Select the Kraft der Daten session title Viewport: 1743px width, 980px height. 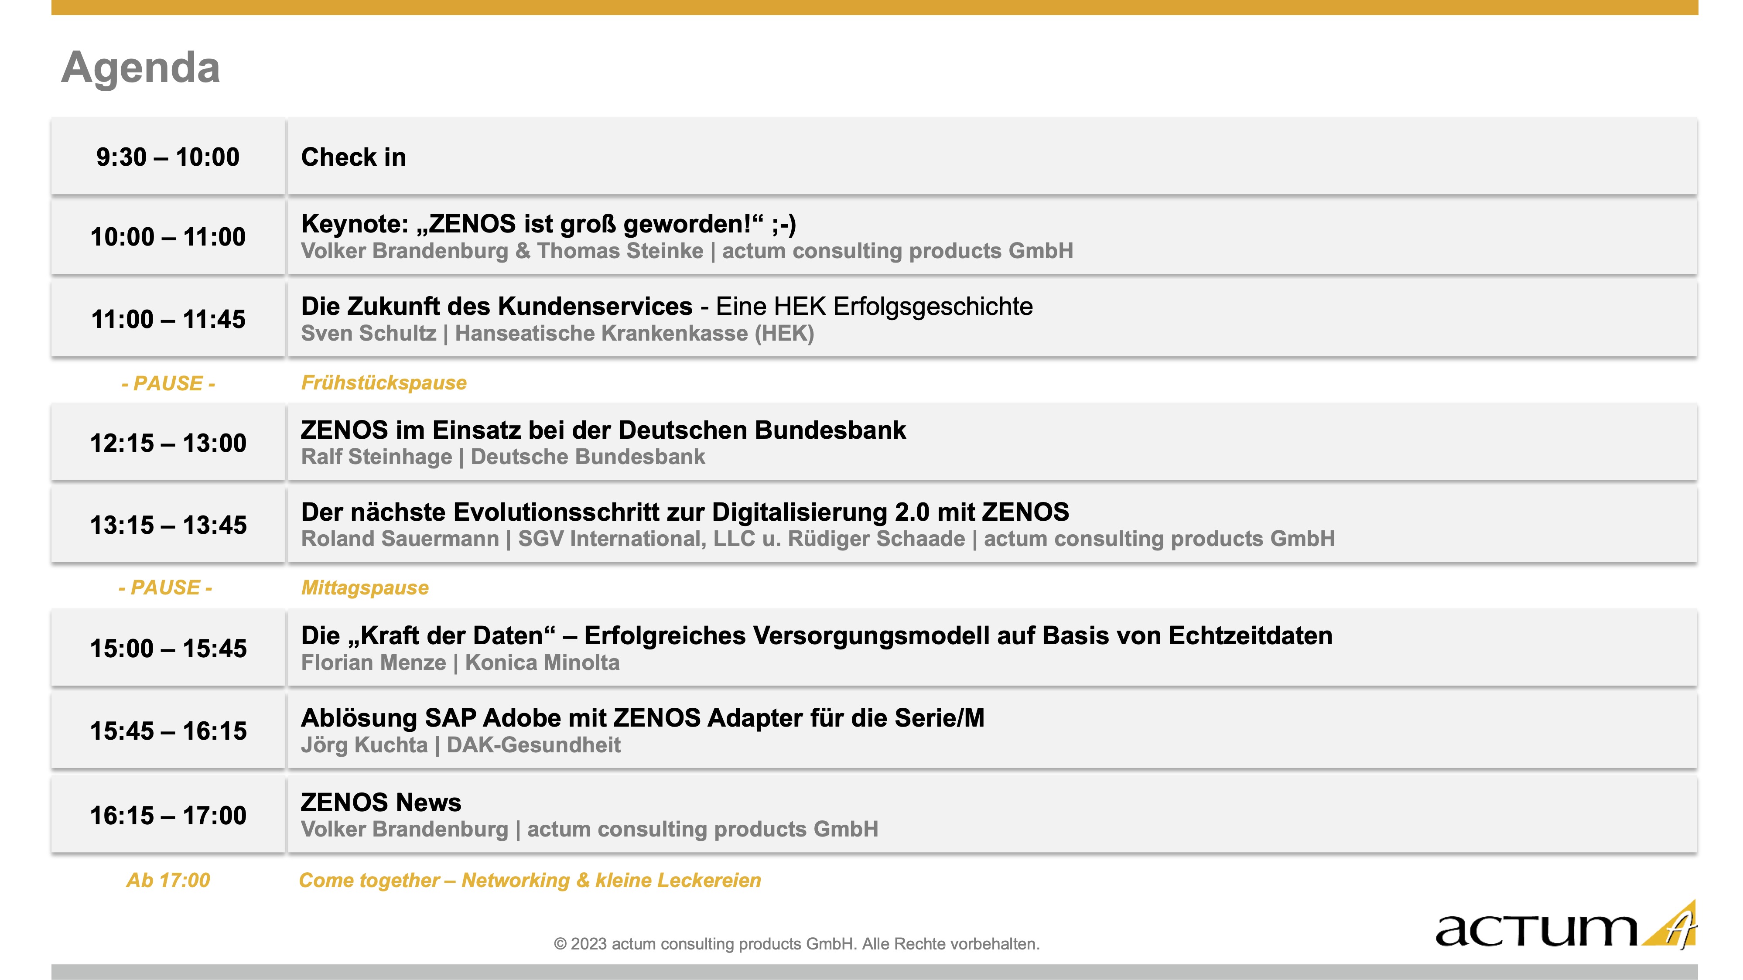point(816,636)
